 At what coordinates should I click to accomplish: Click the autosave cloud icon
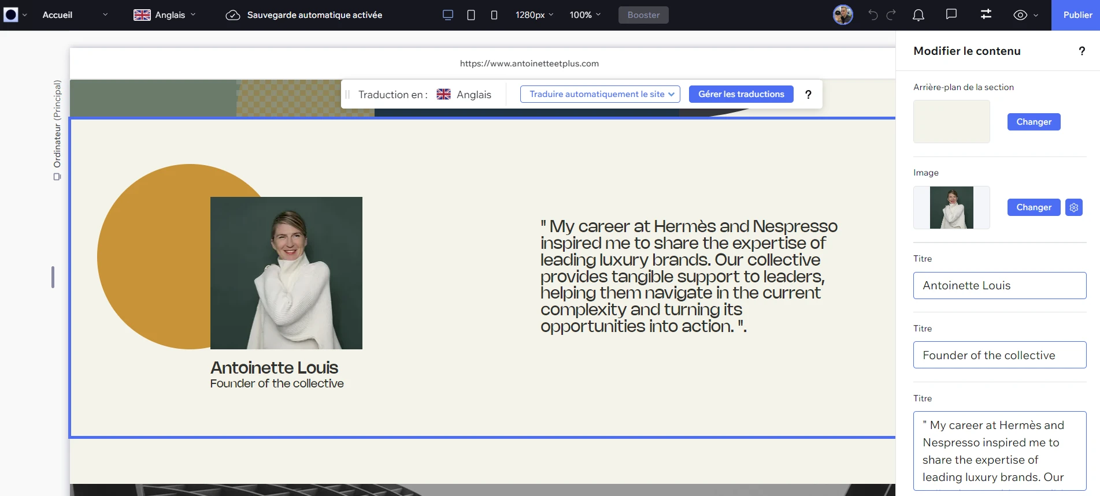pyautogui.click(x=233, y=15)
